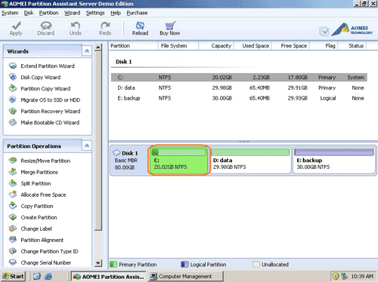Click the Capacity column header
The image size is (378, 282).
[221, 46]
